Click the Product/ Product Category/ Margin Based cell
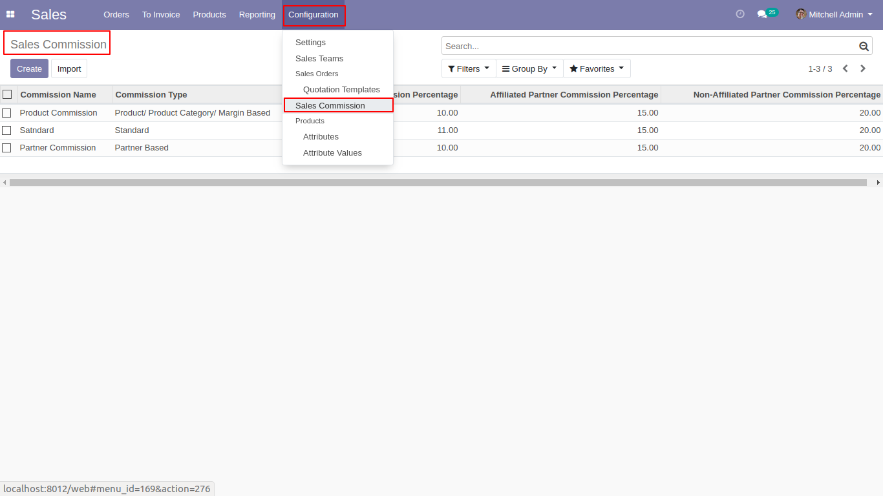Viewport: 883px width, 496px height. click(193, 113)
